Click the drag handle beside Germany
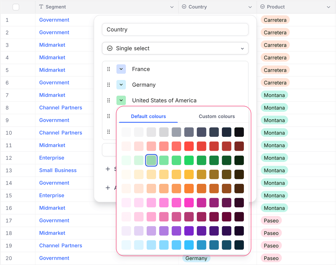 [109, 85]
